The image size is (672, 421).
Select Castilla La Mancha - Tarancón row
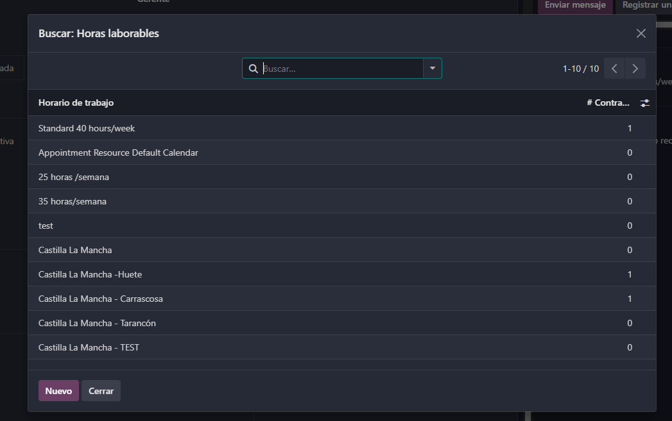(97, 323)
